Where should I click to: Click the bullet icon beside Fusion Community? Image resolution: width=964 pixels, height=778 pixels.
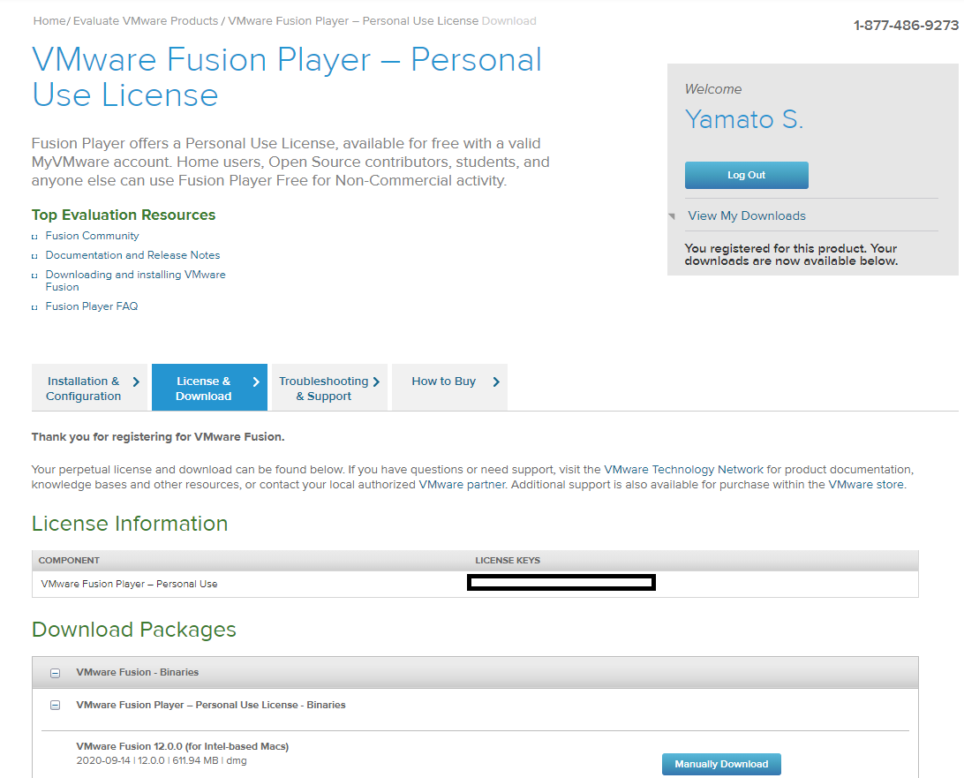34,237
